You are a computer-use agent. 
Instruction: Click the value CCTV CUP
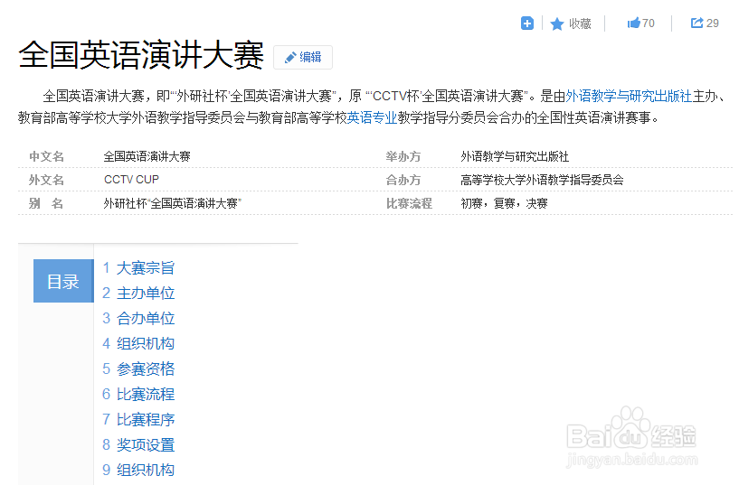(x=131, y=180)
